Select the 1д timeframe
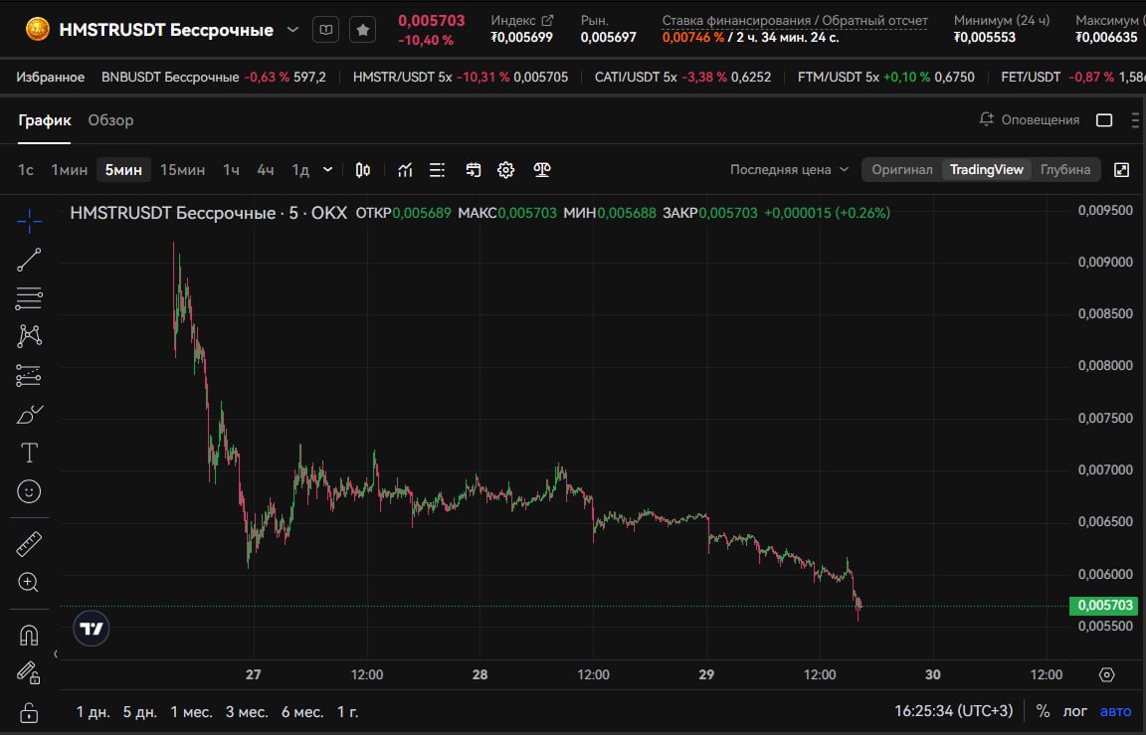This screenshot has height=735, width=1146. (300, 170)
